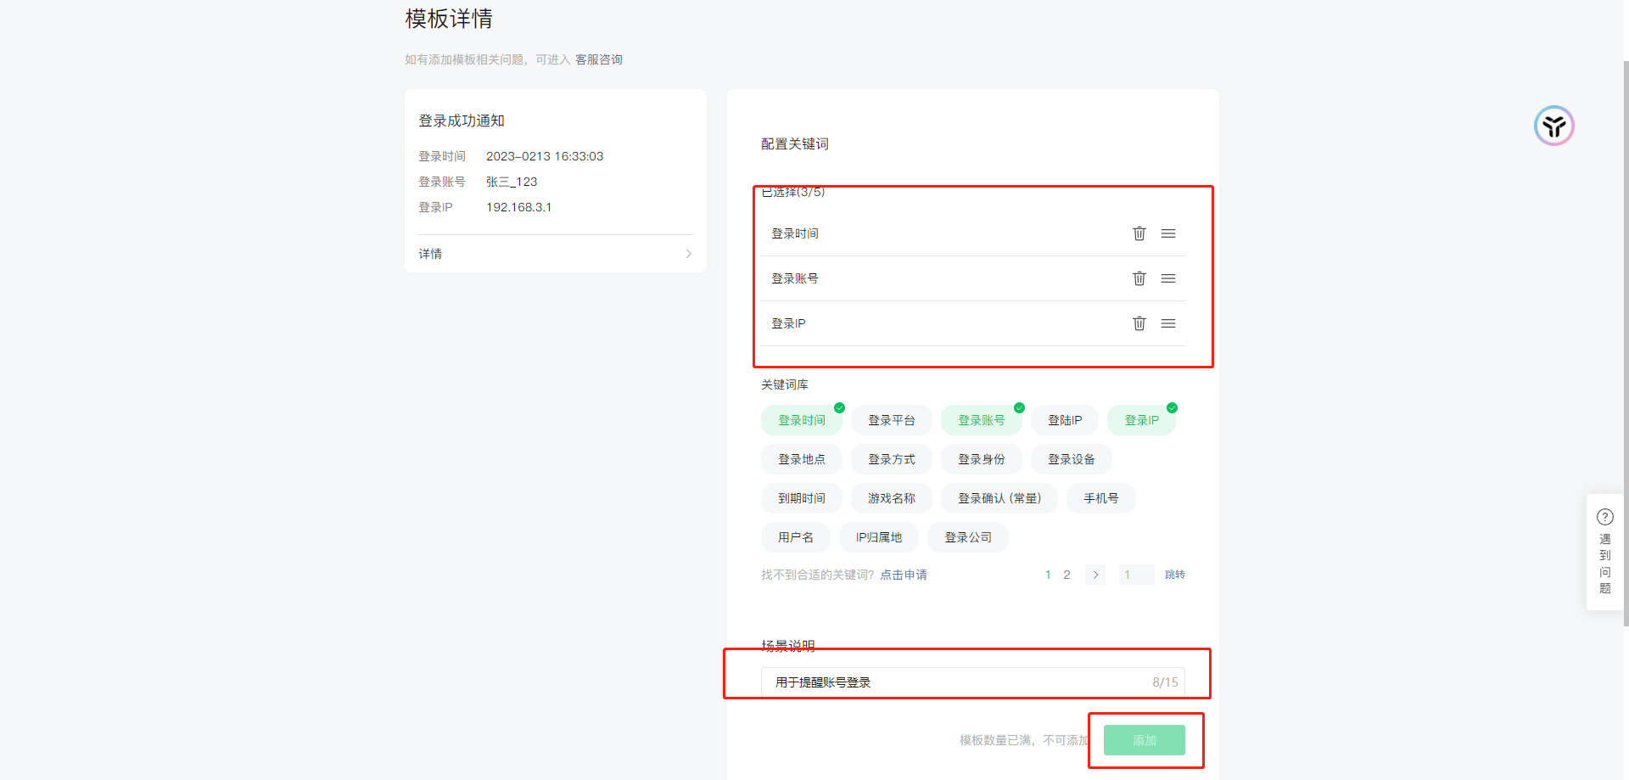Delete the 登录时间 selected keyword

pyautogui.click(x=1139, y=233)
